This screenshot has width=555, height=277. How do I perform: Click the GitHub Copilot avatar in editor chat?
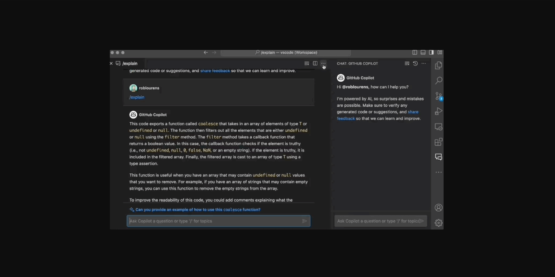(x=133, y=115)
